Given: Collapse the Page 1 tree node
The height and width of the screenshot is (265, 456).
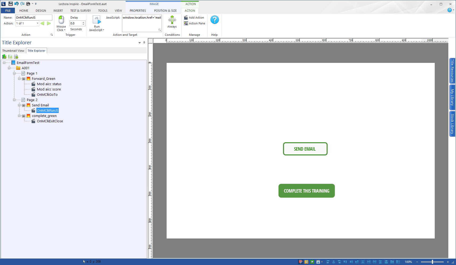Looking at the screenshot, I should pos(14,73).
